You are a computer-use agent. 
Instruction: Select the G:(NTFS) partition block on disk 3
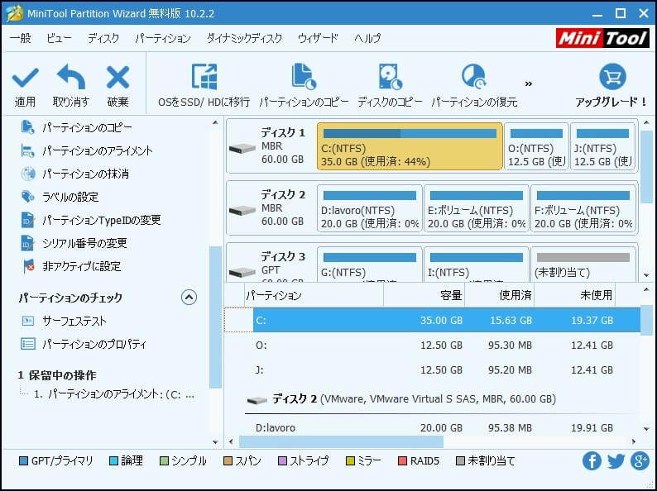tap(370, 265)
